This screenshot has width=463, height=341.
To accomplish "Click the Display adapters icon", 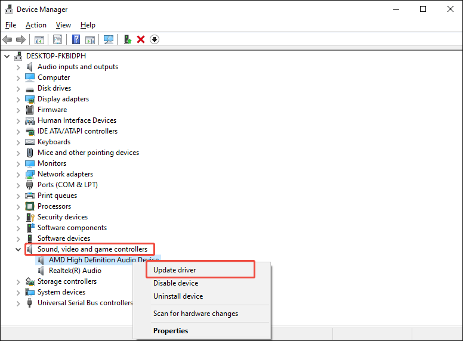I will tap(30, 99).
